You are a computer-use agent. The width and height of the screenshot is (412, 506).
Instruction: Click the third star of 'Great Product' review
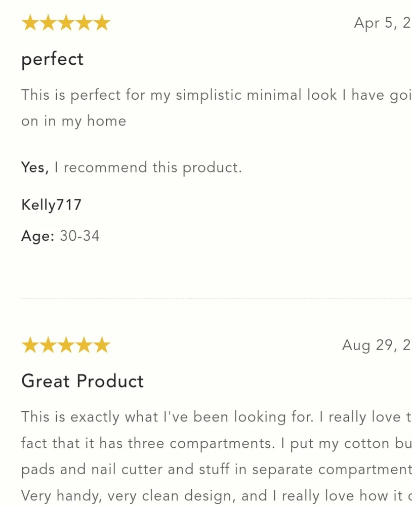pyautogui.click(x=66, y=345)
